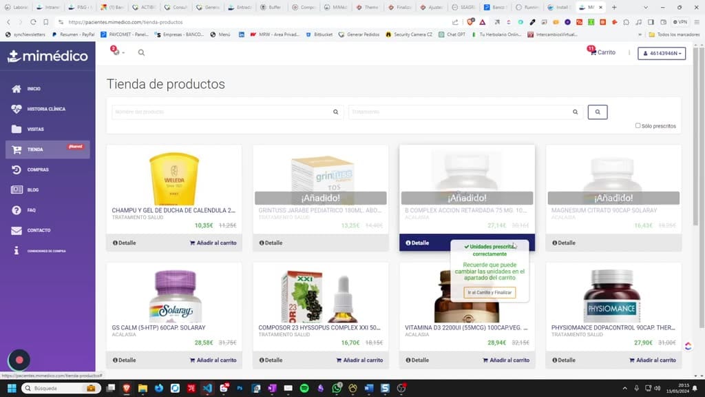Viewport: 705px width, 397px height.
Task: Toggle the VPN button
Action: pos(680,21)
